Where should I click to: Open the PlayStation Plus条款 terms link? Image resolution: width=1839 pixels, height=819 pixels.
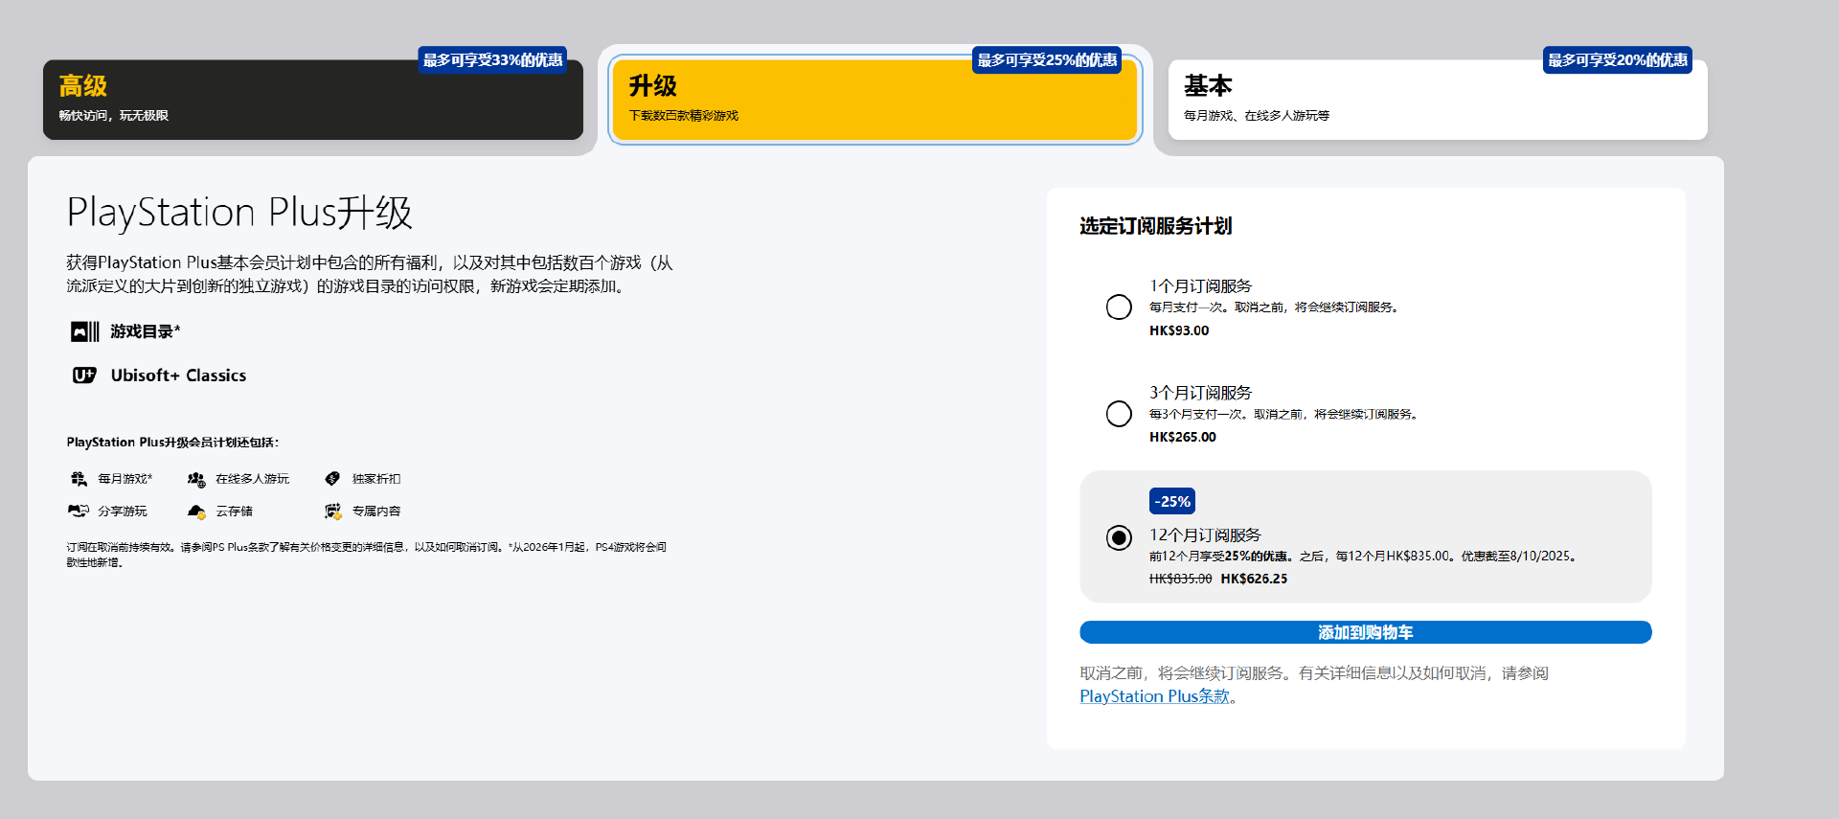[x=1154, y=696]
